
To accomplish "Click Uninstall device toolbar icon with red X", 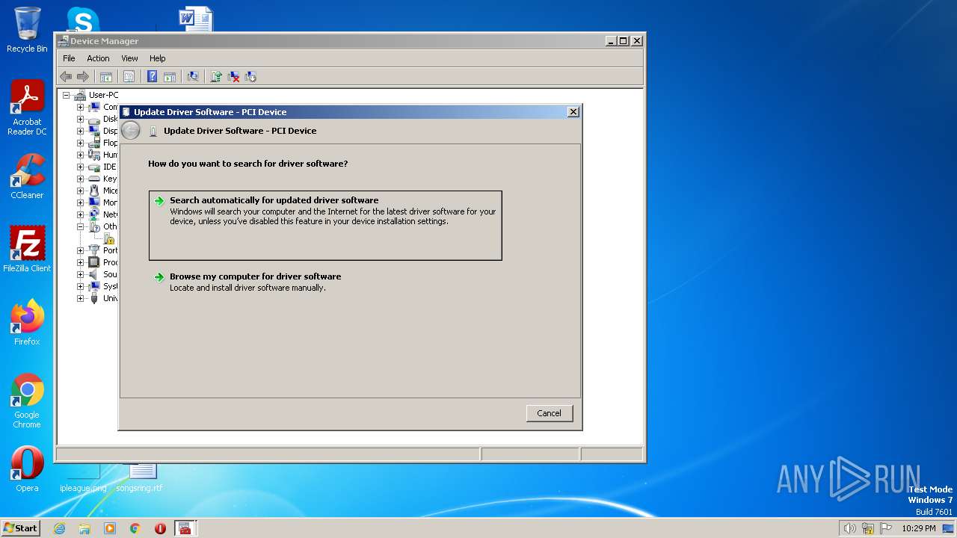I will [233, 76].
